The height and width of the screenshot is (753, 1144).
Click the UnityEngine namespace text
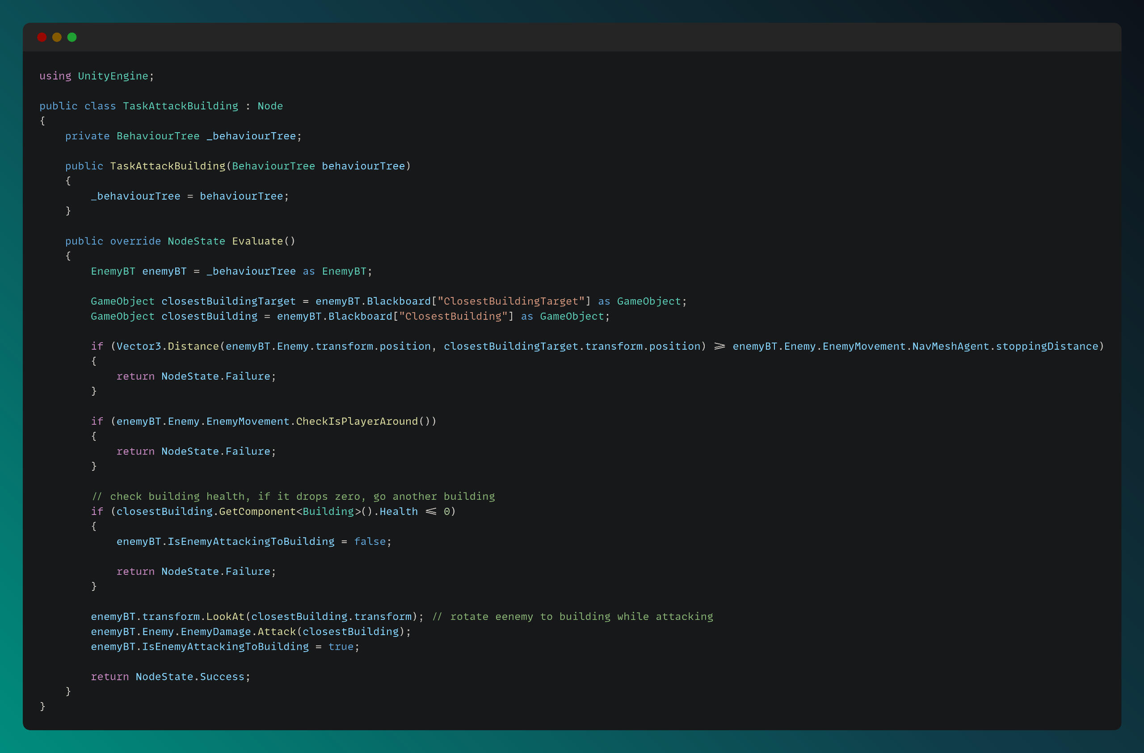point(113,76)
